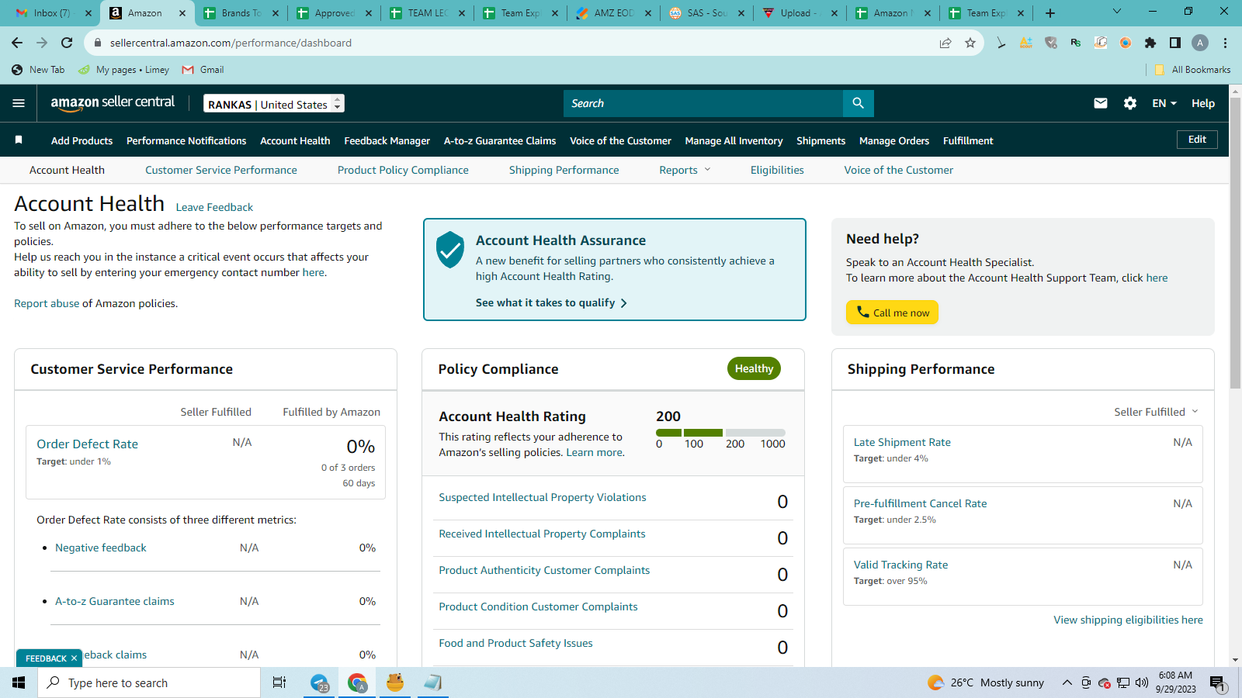Click the Account Health Rating progress bar

tap(720, 433)
